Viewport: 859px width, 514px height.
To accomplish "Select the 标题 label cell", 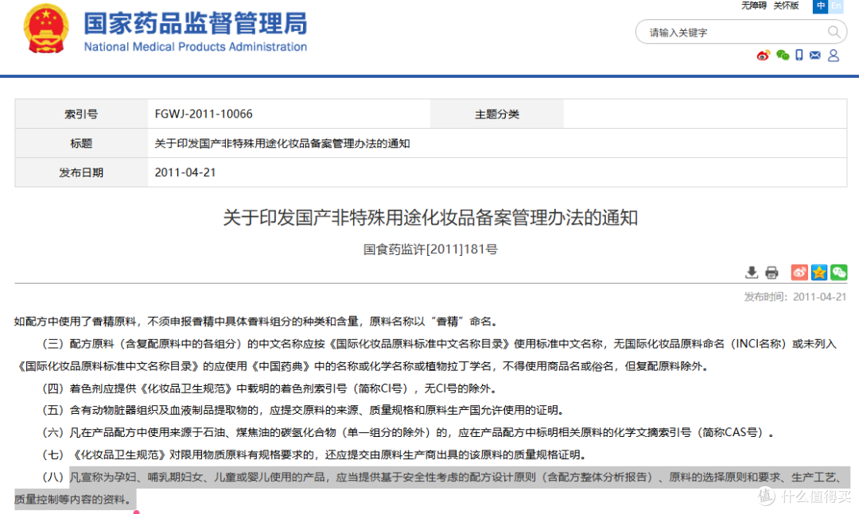I will point(81,144).
